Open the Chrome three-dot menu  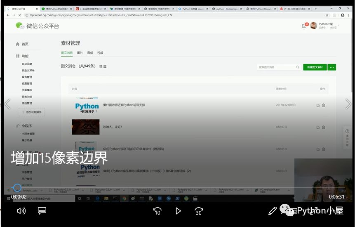(x=349, y=15)
